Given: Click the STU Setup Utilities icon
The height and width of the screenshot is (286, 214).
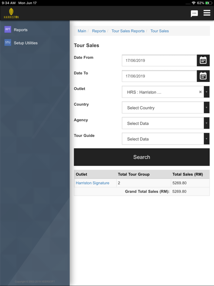Looking at the screenshot, I should coord(8,42).
